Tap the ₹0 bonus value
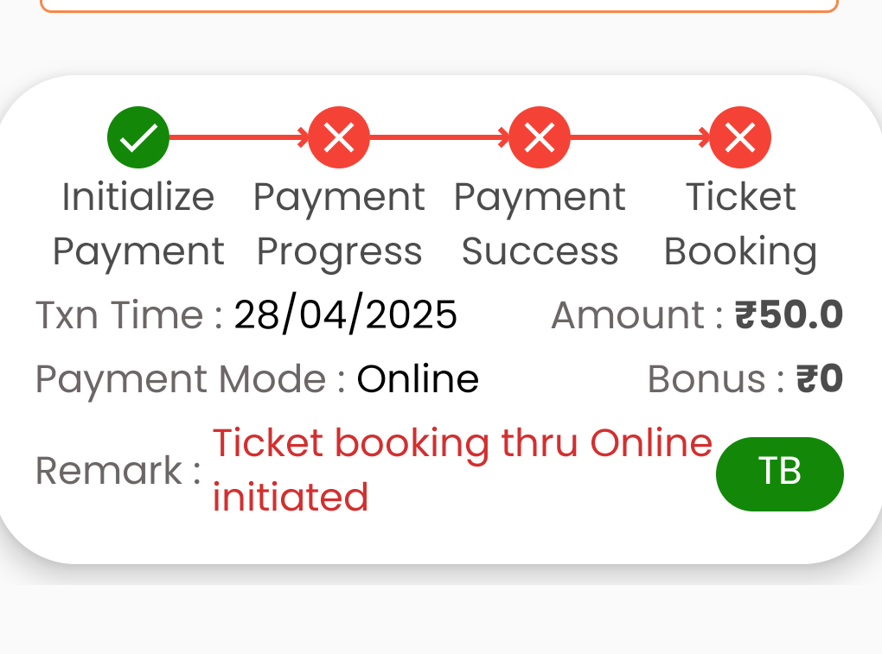The image size is (882, 654). point(820,378)
